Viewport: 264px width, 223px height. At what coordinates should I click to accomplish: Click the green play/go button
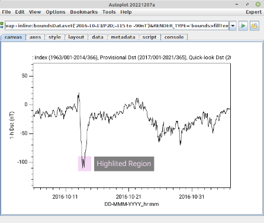(x=243, y=26)
